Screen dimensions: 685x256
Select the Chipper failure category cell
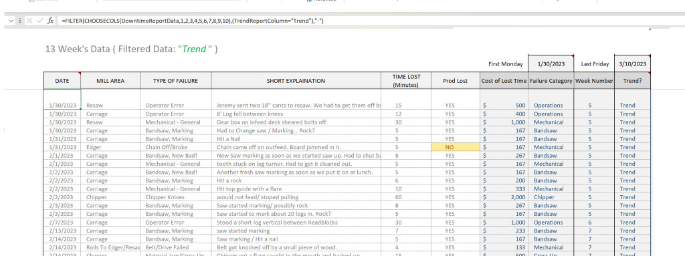(551, 197)
